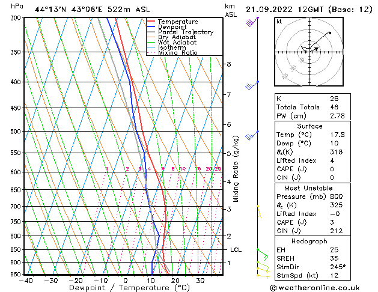Screen dimensions: 378x292
Task: Click the square endpoint marker on hodograph trace
Action: coord(330,33)
